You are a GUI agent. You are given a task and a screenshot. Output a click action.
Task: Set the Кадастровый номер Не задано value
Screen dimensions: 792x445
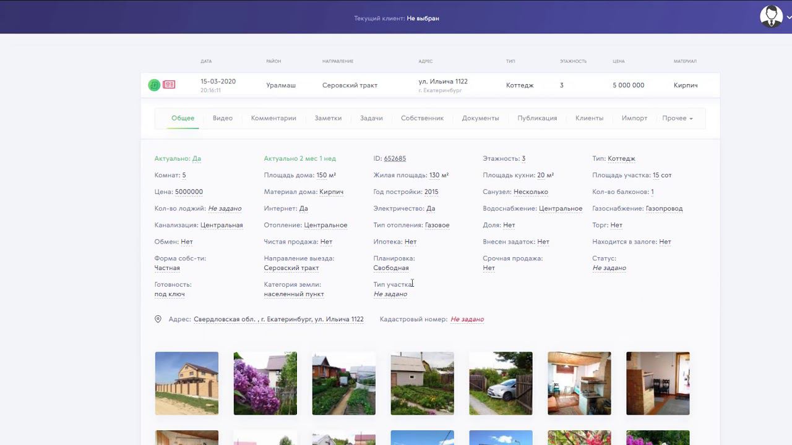(467, 320)
